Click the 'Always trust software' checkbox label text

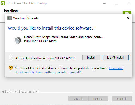(45, 58)
